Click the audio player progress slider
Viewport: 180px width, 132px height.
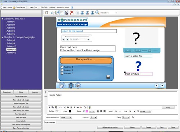pyautogui.click(x=77, y=36)
